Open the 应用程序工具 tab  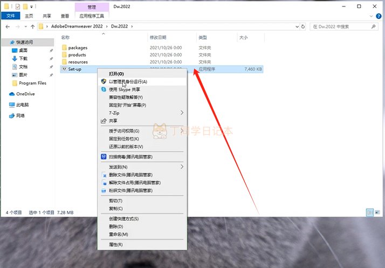click(x=92, y=16)
